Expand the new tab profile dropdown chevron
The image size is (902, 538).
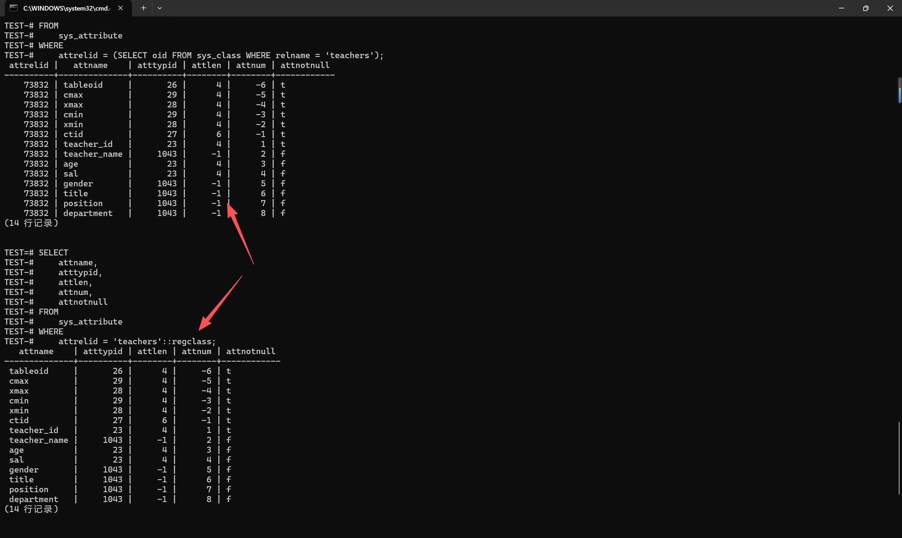point(160,8)
